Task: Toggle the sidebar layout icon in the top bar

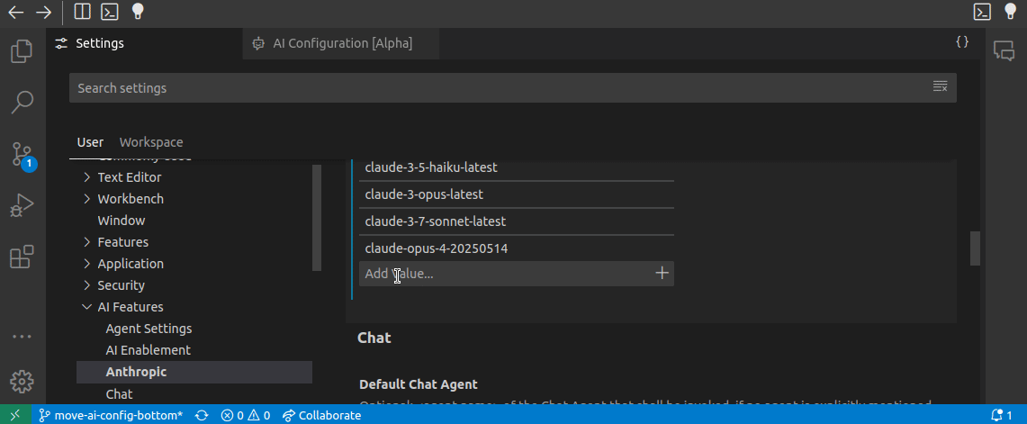Action: click(83, 11)
